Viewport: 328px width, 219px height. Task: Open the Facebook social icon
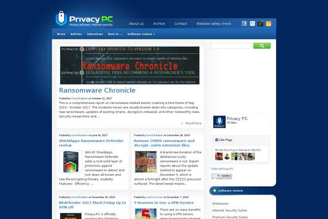coord(244,24)
